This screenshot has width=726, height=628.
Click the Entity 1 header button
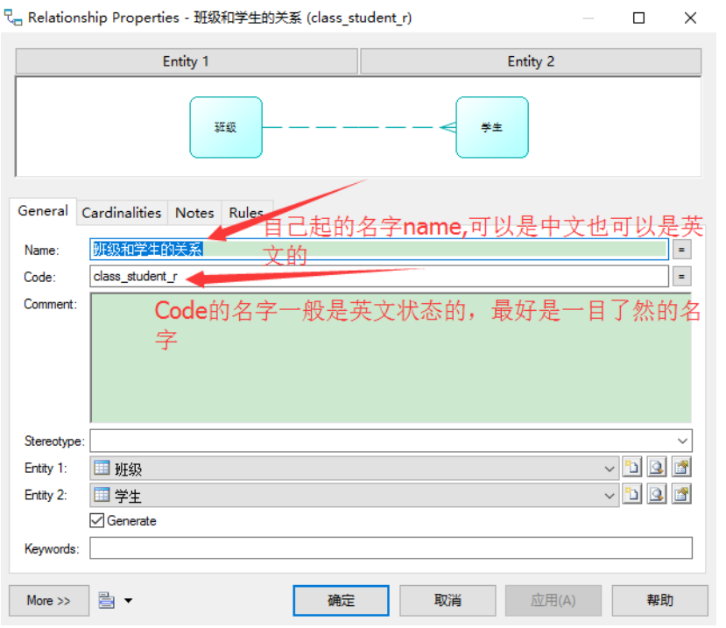187,61
